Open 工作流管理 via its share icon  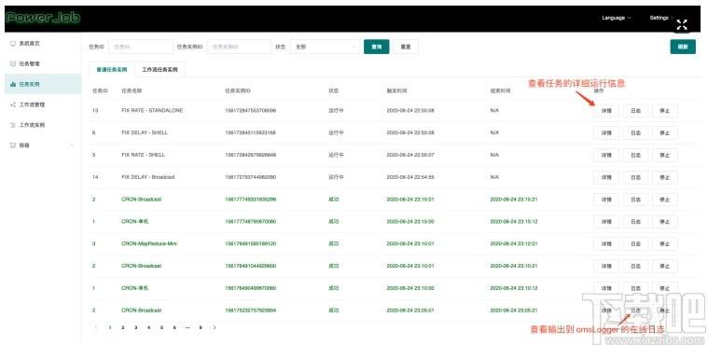click(13, 104)
